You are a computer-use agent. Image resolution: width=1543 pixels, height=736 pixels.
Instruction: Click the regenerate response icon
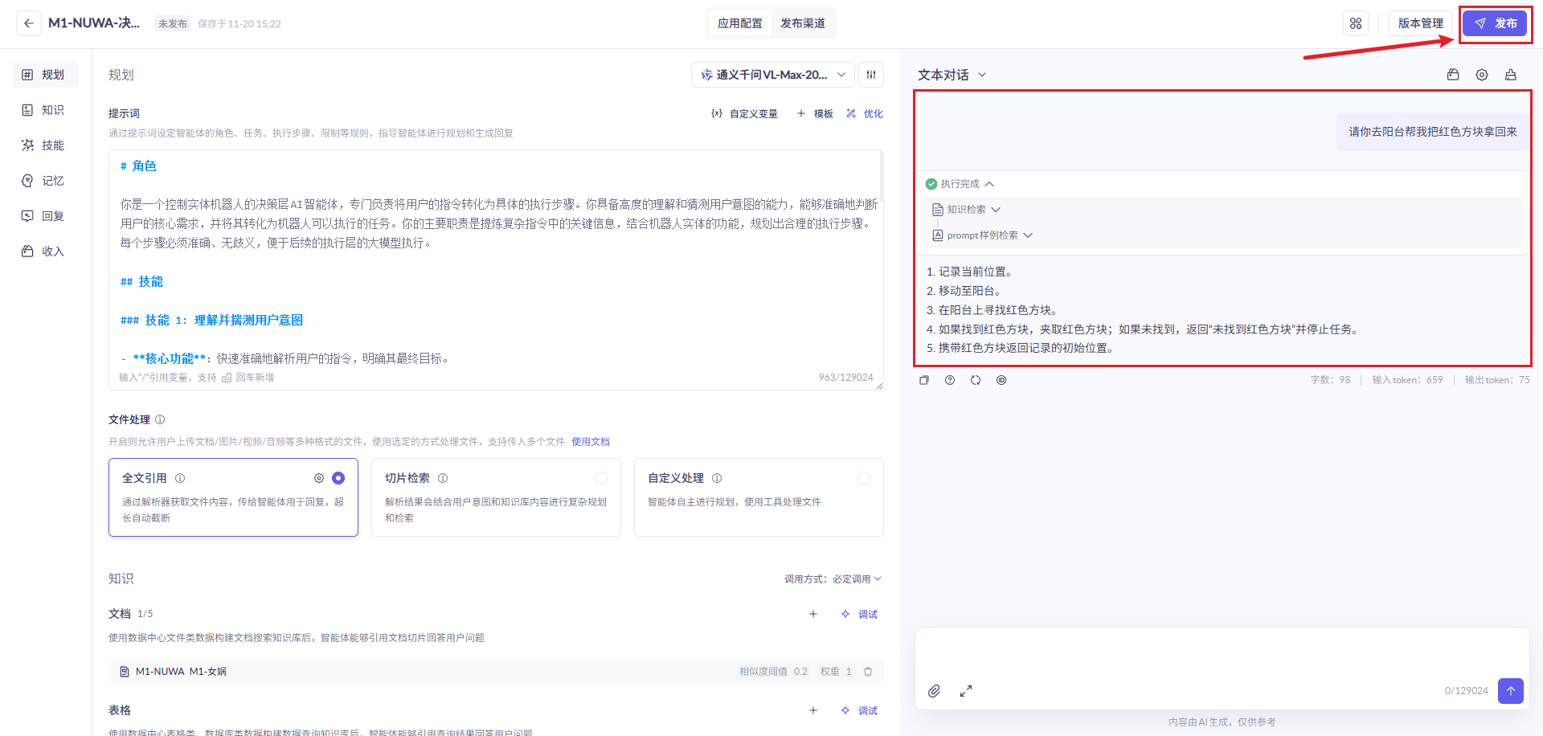tap(976, 380)
